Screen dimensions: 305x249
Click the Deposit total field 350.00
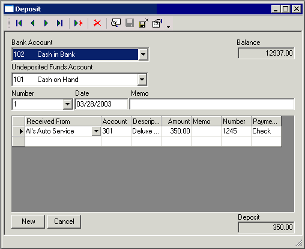point(266,227)
